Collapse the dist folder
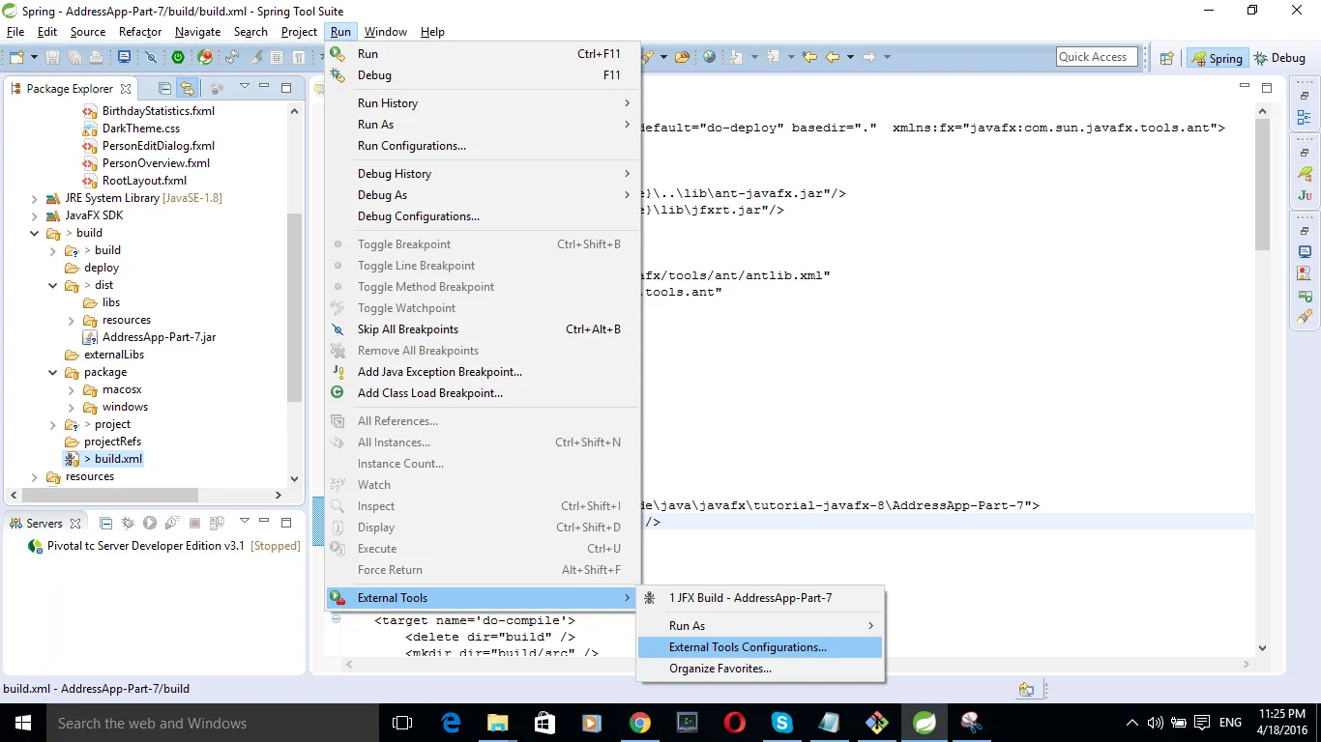Screen dimensions: 1321x742 pyautogui.click(x=53, y=285)
